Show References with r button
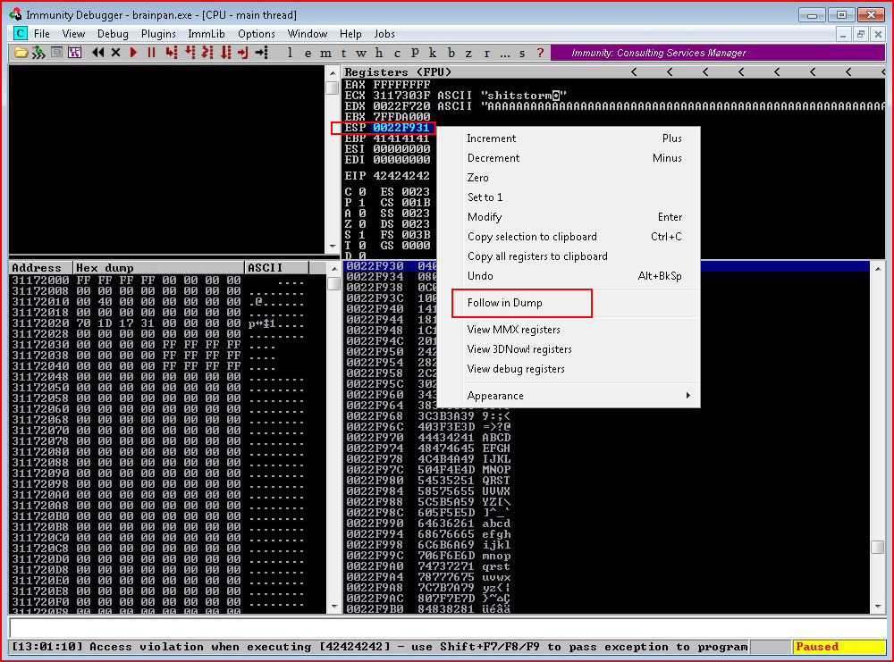The height and width of the screenshot is (662, 894). (x=487, y=53)
